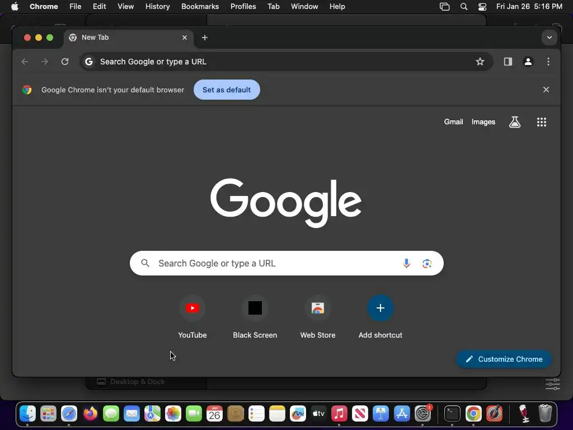
Task: Open Images link
Action: click(483, 121)
